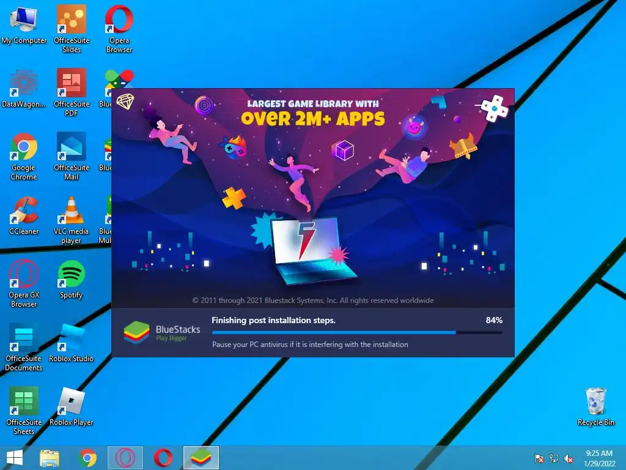Click the muted volume tray icon

pyautogui.click(x=569, y=458)
